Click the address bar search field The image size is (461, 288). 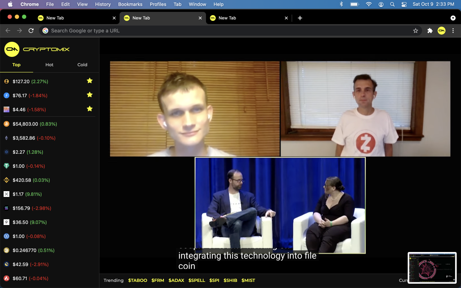click(230, 31)
